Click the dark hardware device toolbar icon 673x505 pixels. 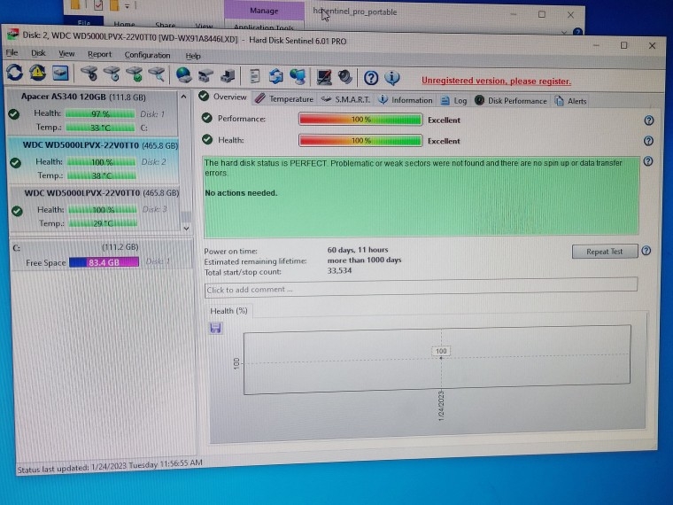pos(228,76)
